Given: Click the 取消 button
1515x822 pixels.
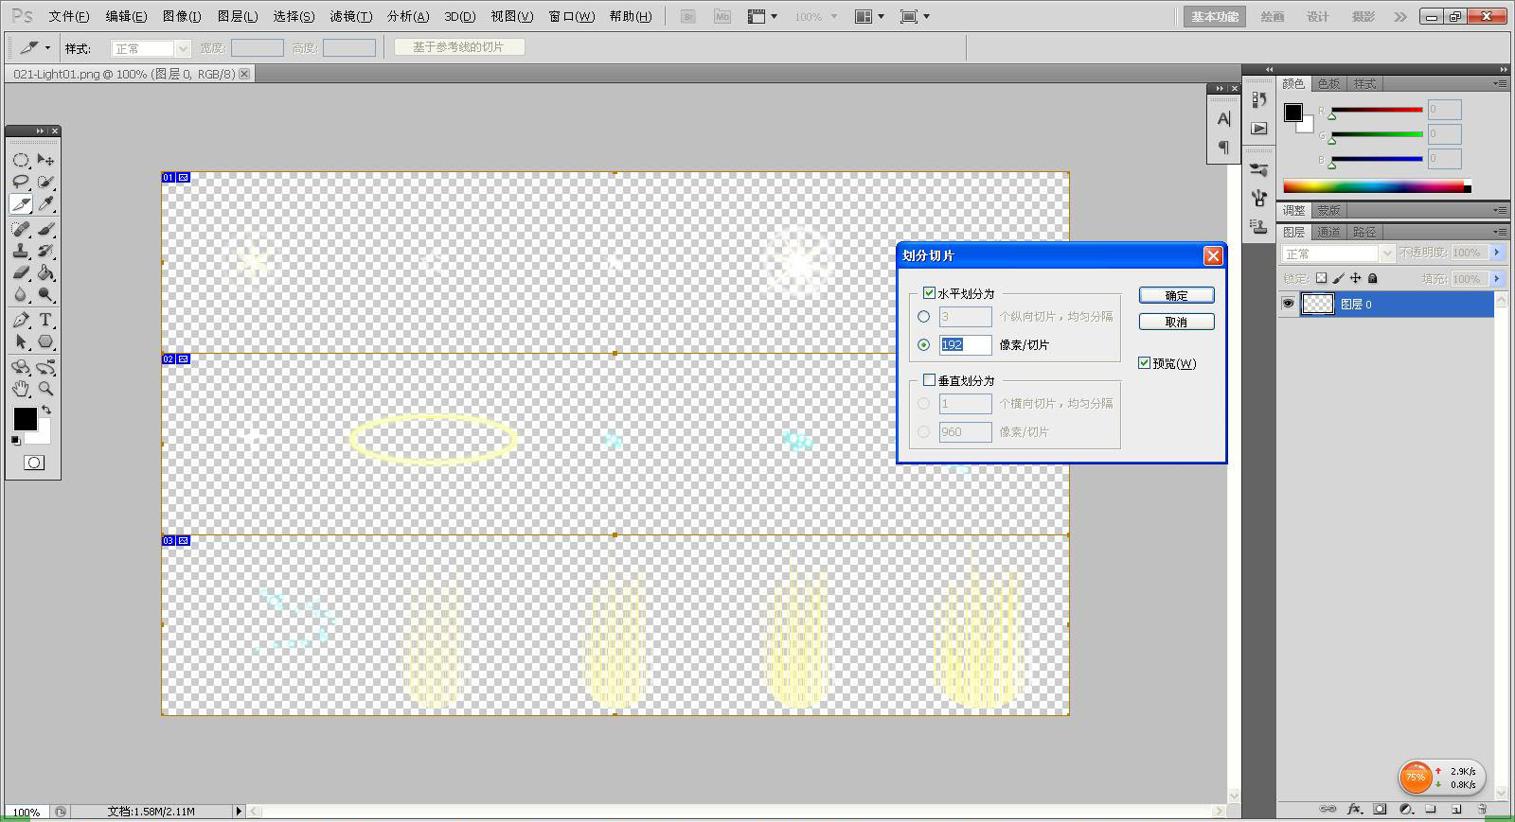Looking at the screenshot, I should 1176,322.
